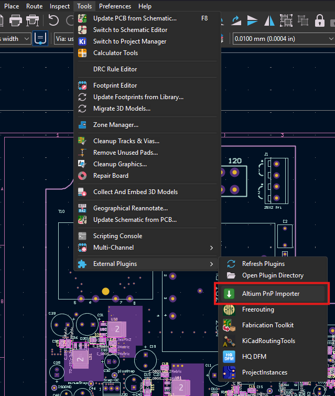The image size is (335, 396).
Task: Click Collect And Embed 3D Models icon
Action: pyautogui.click(x=82, y=192)
